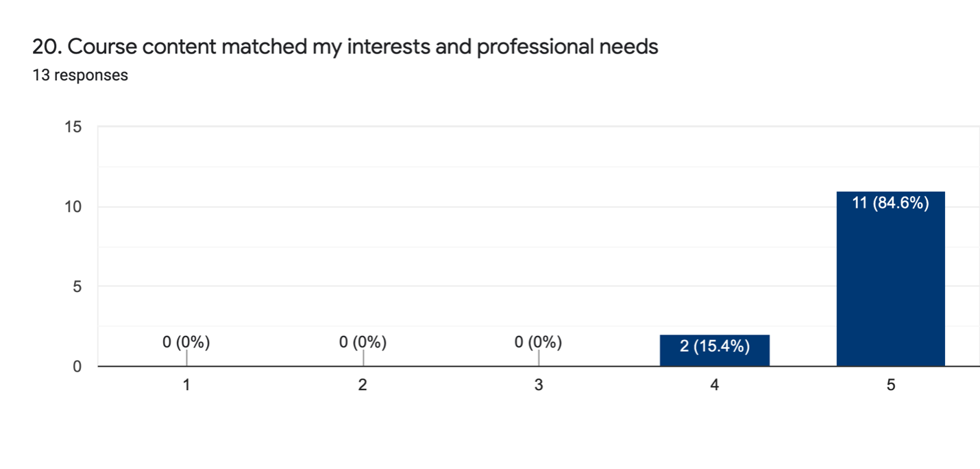Click y-axis value "0"
The width and height of the screenshot is (980, 469).
tap(77, 367)
